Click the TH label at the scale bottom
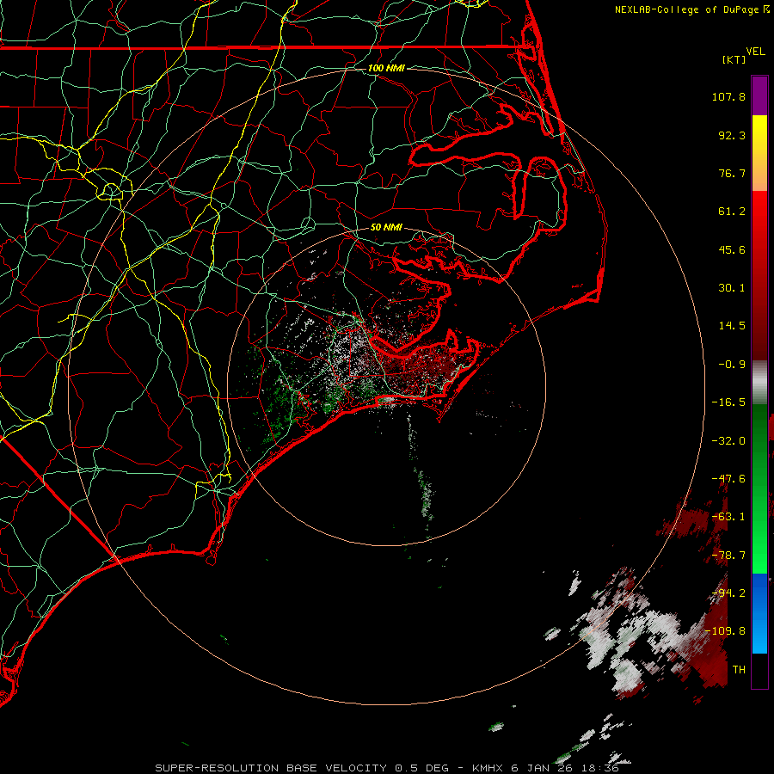 739,670
